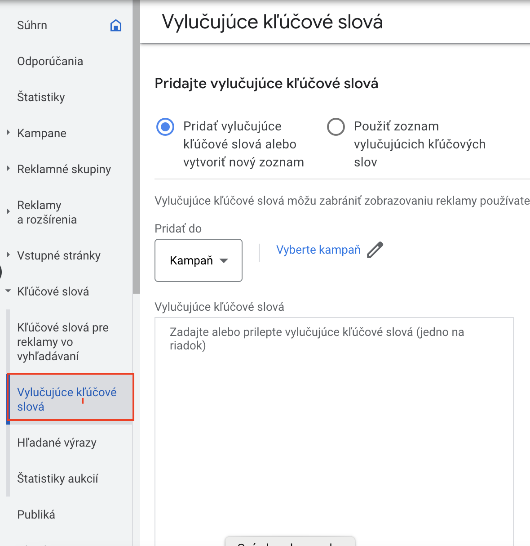The height and width of the screenshot is (546, 530).
Task: Expand Reklamy a rozšírenia arrow
Action: tap(8, 212)
